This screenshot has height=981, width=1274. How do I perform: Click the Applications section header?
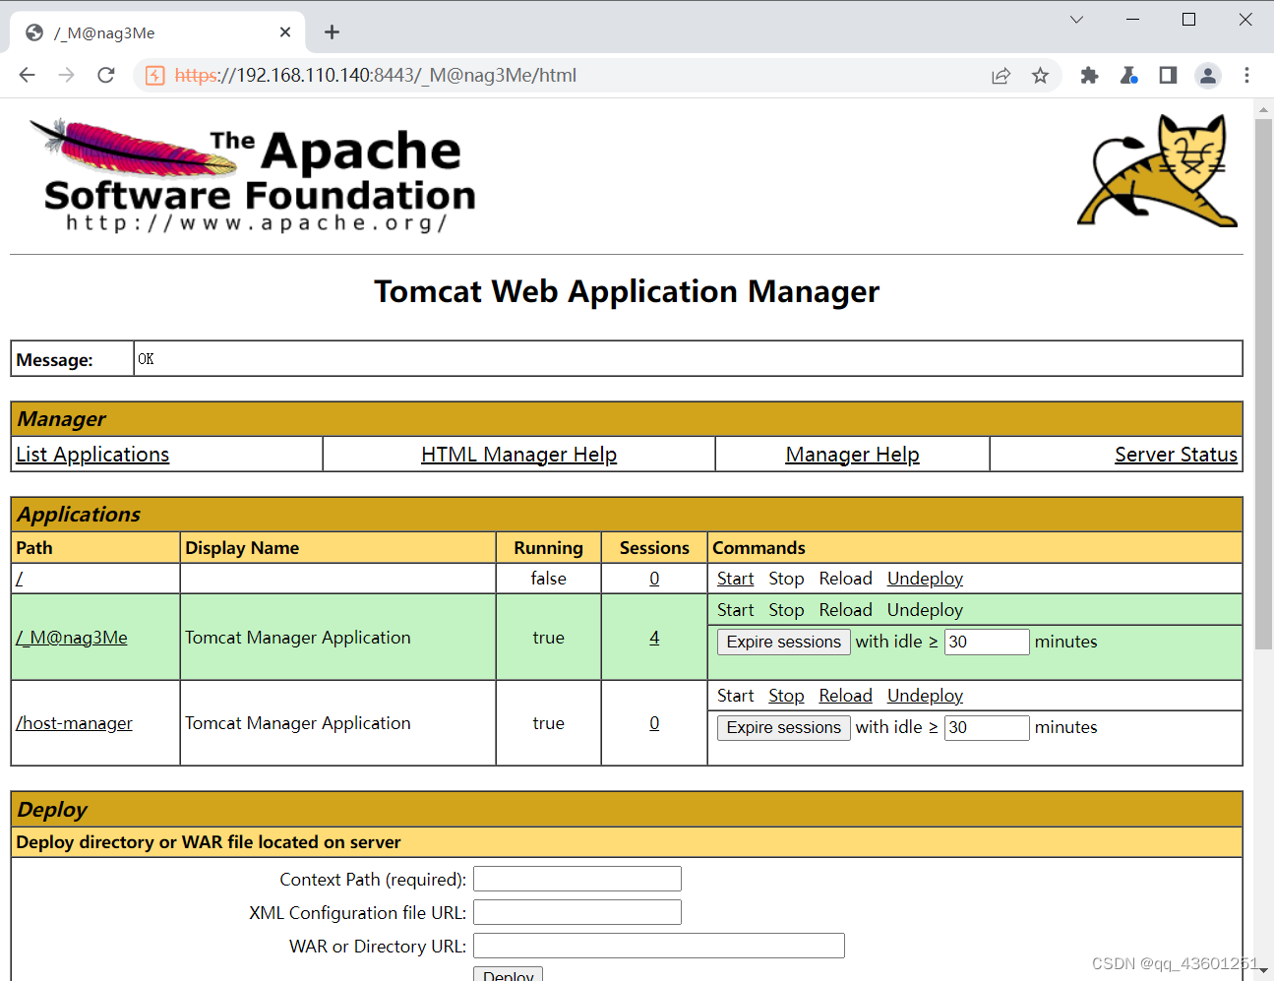(x=627, y=515)
